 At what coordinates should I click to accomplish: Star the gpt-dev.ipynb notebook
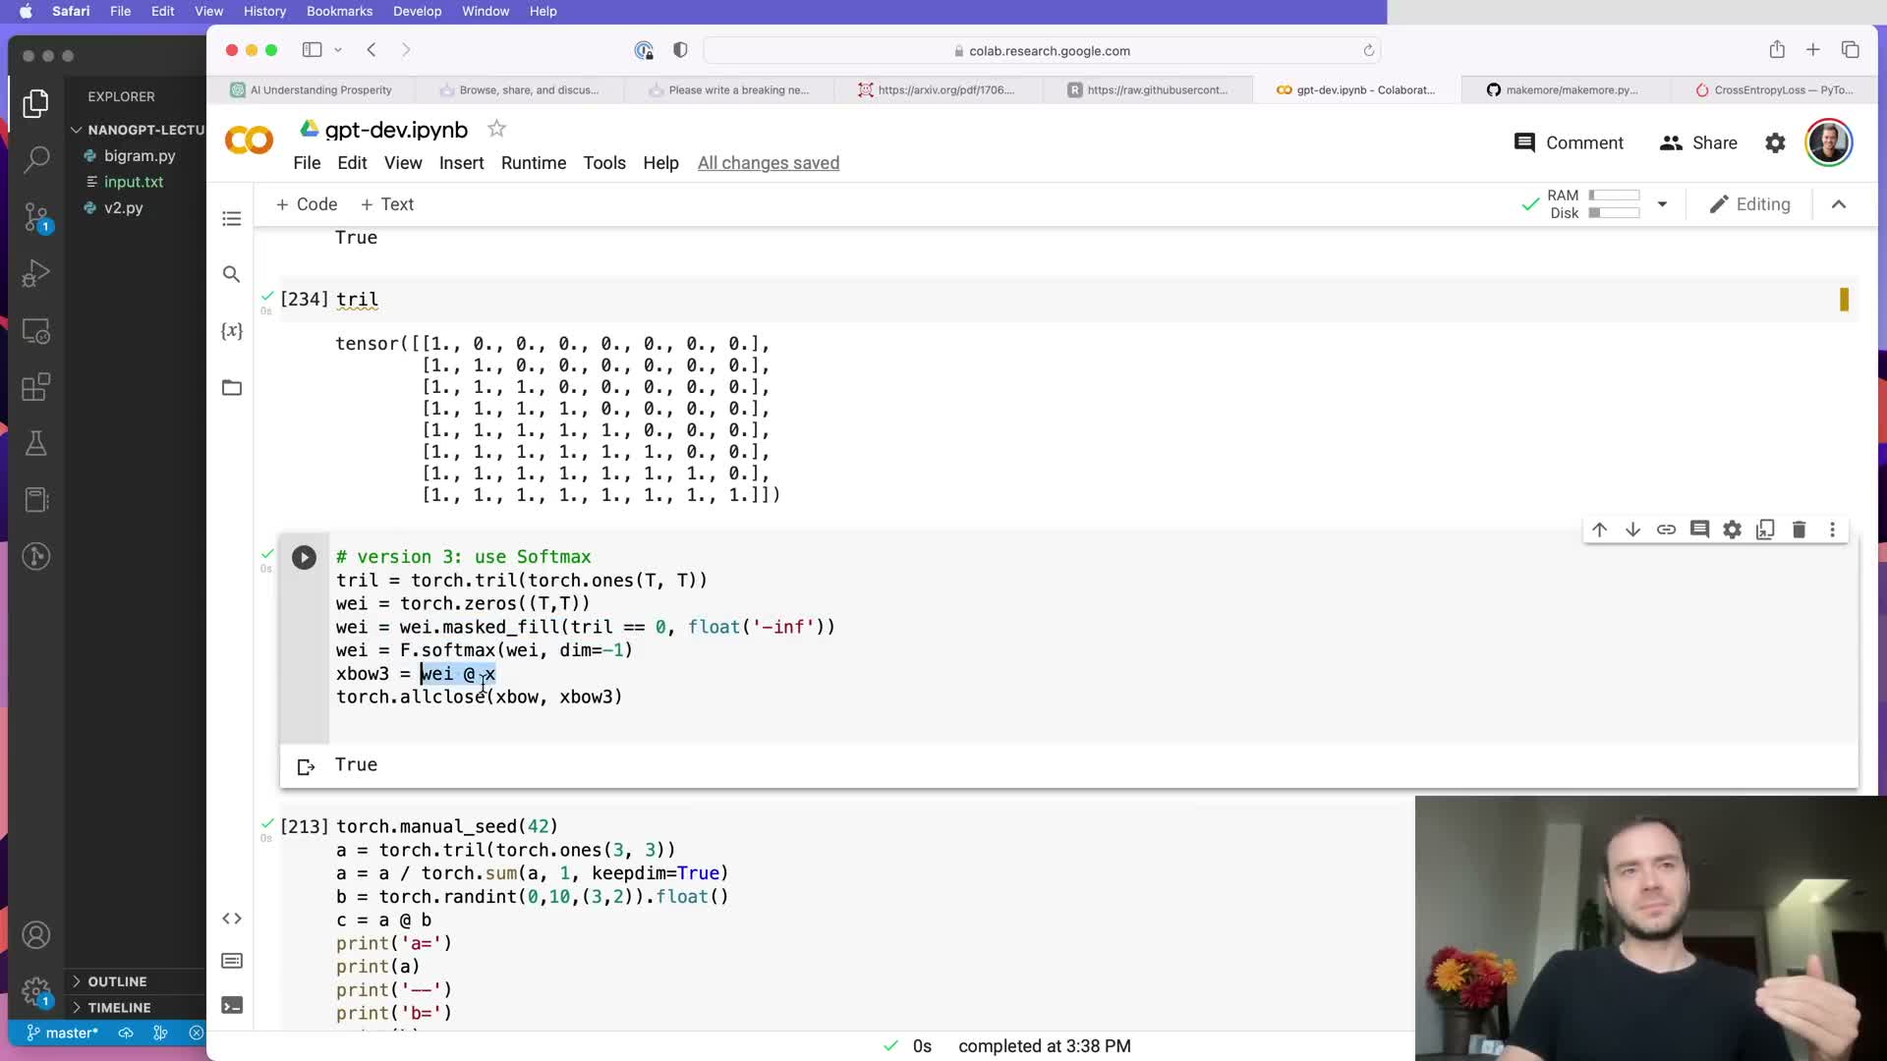(497, 129)
